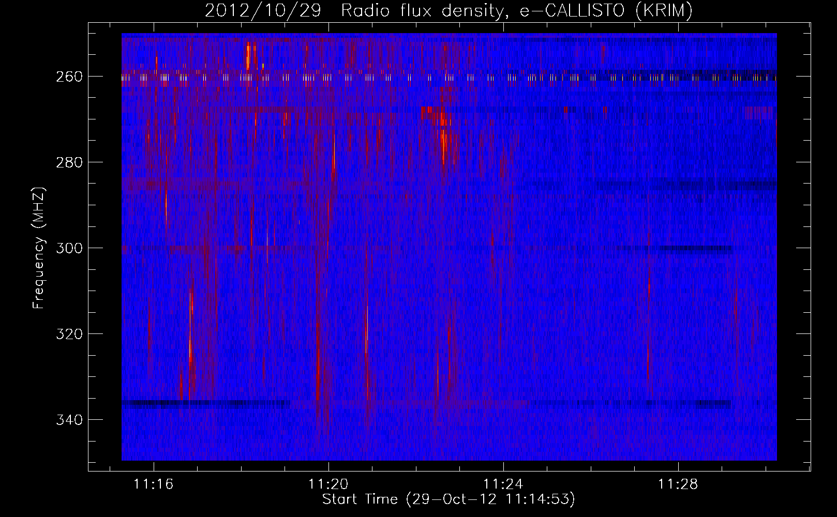Click the 11:16 time tick label
Viewport: 837px width, 517px height.
point(154,484)
